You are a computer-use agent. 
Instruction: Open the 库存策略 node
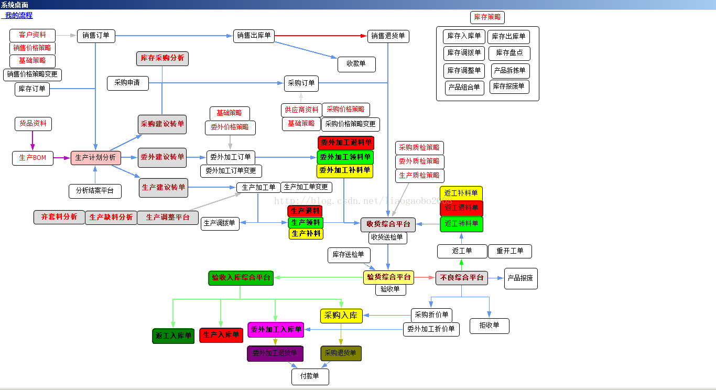(487, 17)
